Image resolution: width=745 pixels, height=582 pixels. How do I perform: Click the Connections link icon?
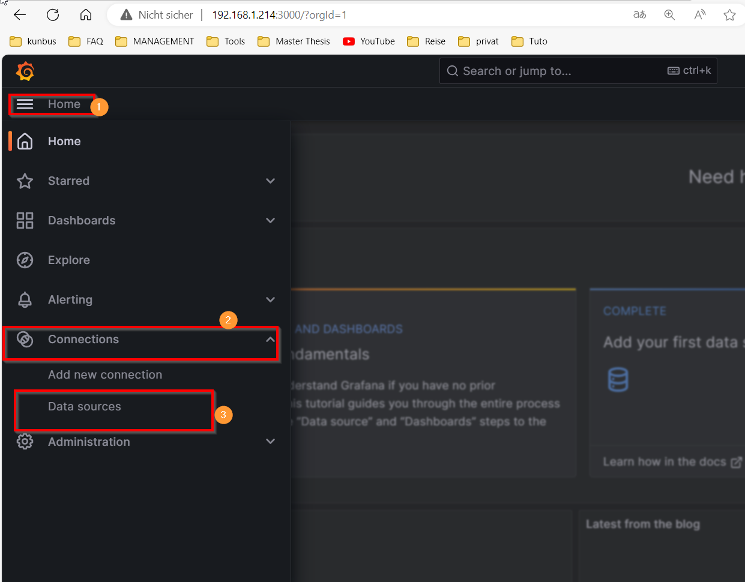(25, 339)
